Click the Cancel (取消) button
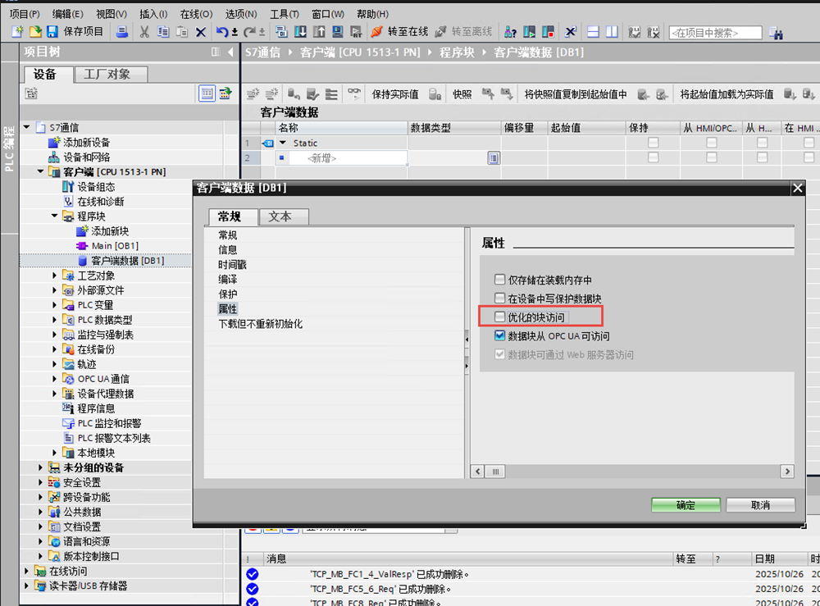Screen dimensions: 820x606 pyautogui.click(x=760, y=505)
